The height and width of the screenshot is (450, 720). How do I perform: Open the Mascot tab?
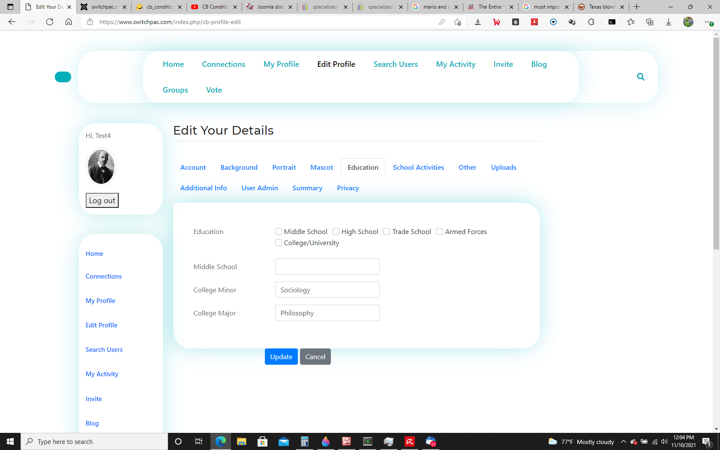point(321,167)
